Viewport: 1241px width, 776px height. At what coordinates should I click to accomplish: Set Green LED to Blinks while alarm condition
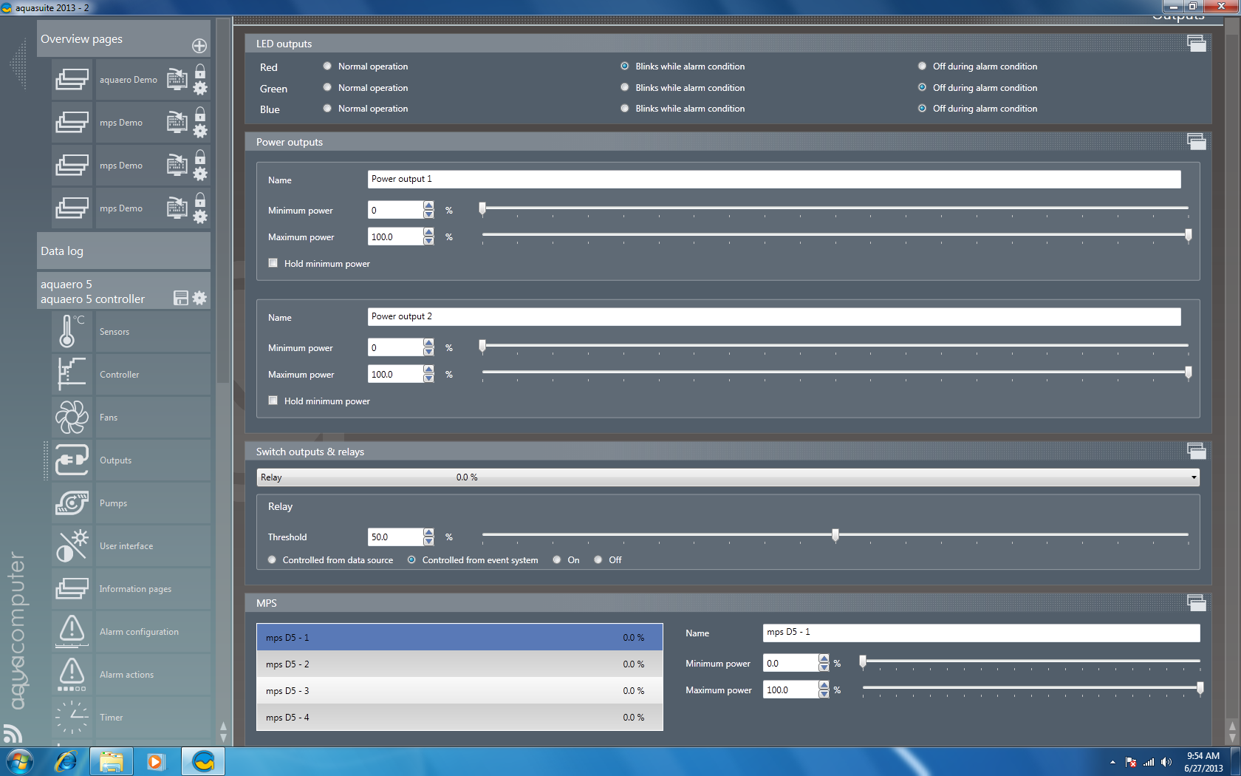625,88
